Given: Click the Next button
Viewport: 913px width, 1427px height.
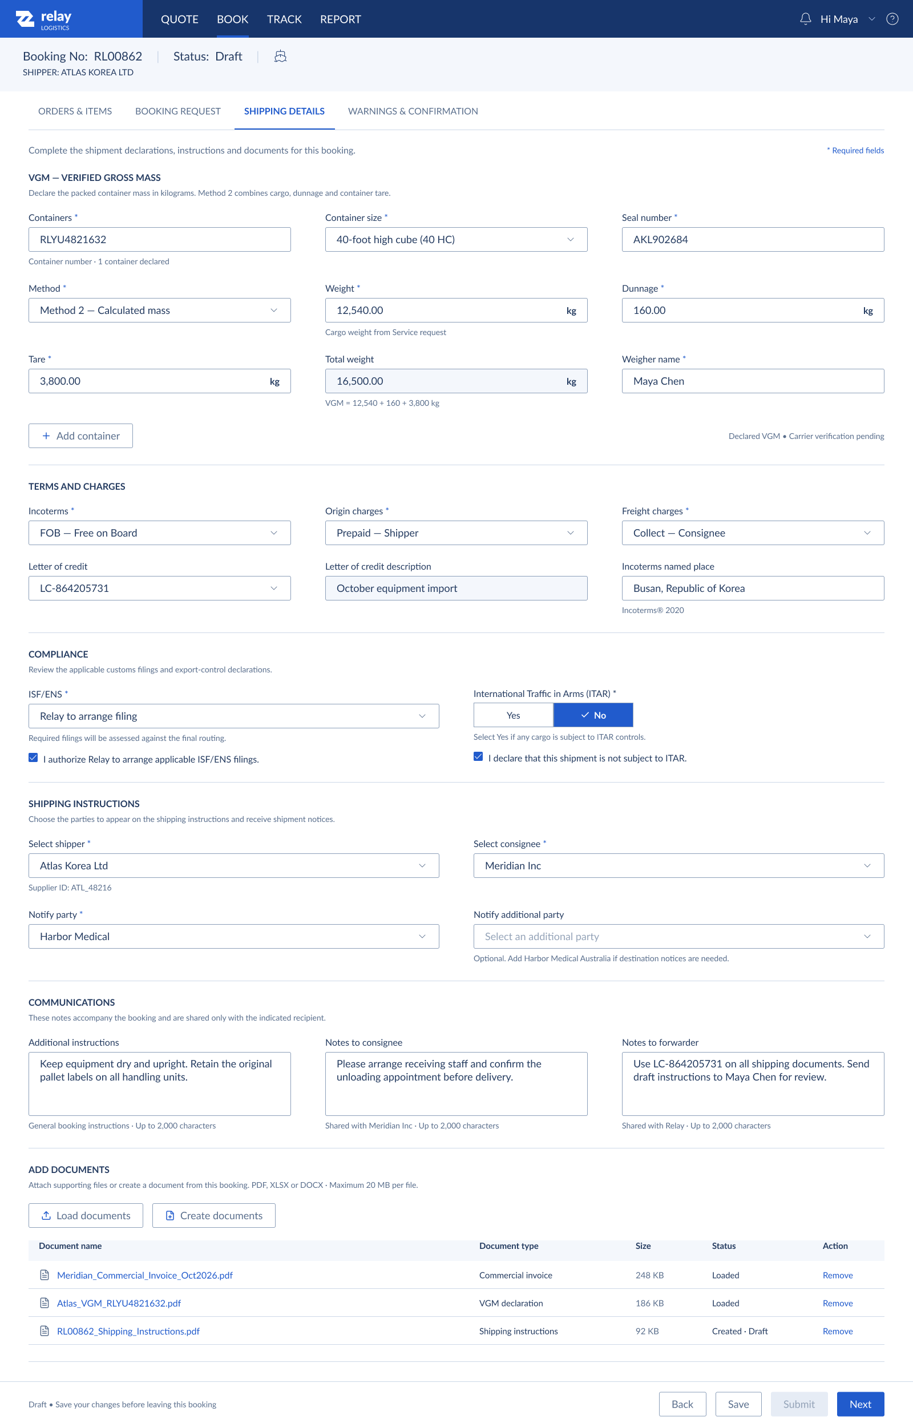Looking at the screenshot, I should [861, 1404].
